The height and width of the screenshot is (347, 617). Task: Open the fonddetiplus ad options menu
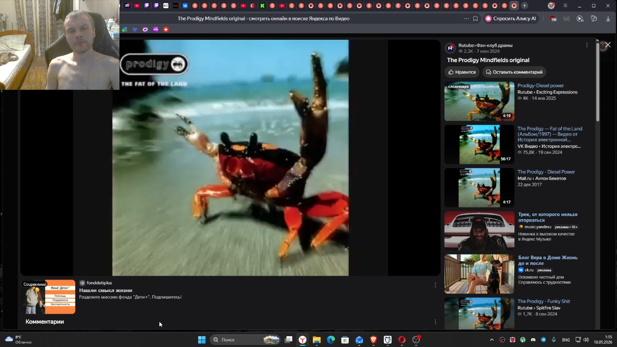(x=435, y=285)
